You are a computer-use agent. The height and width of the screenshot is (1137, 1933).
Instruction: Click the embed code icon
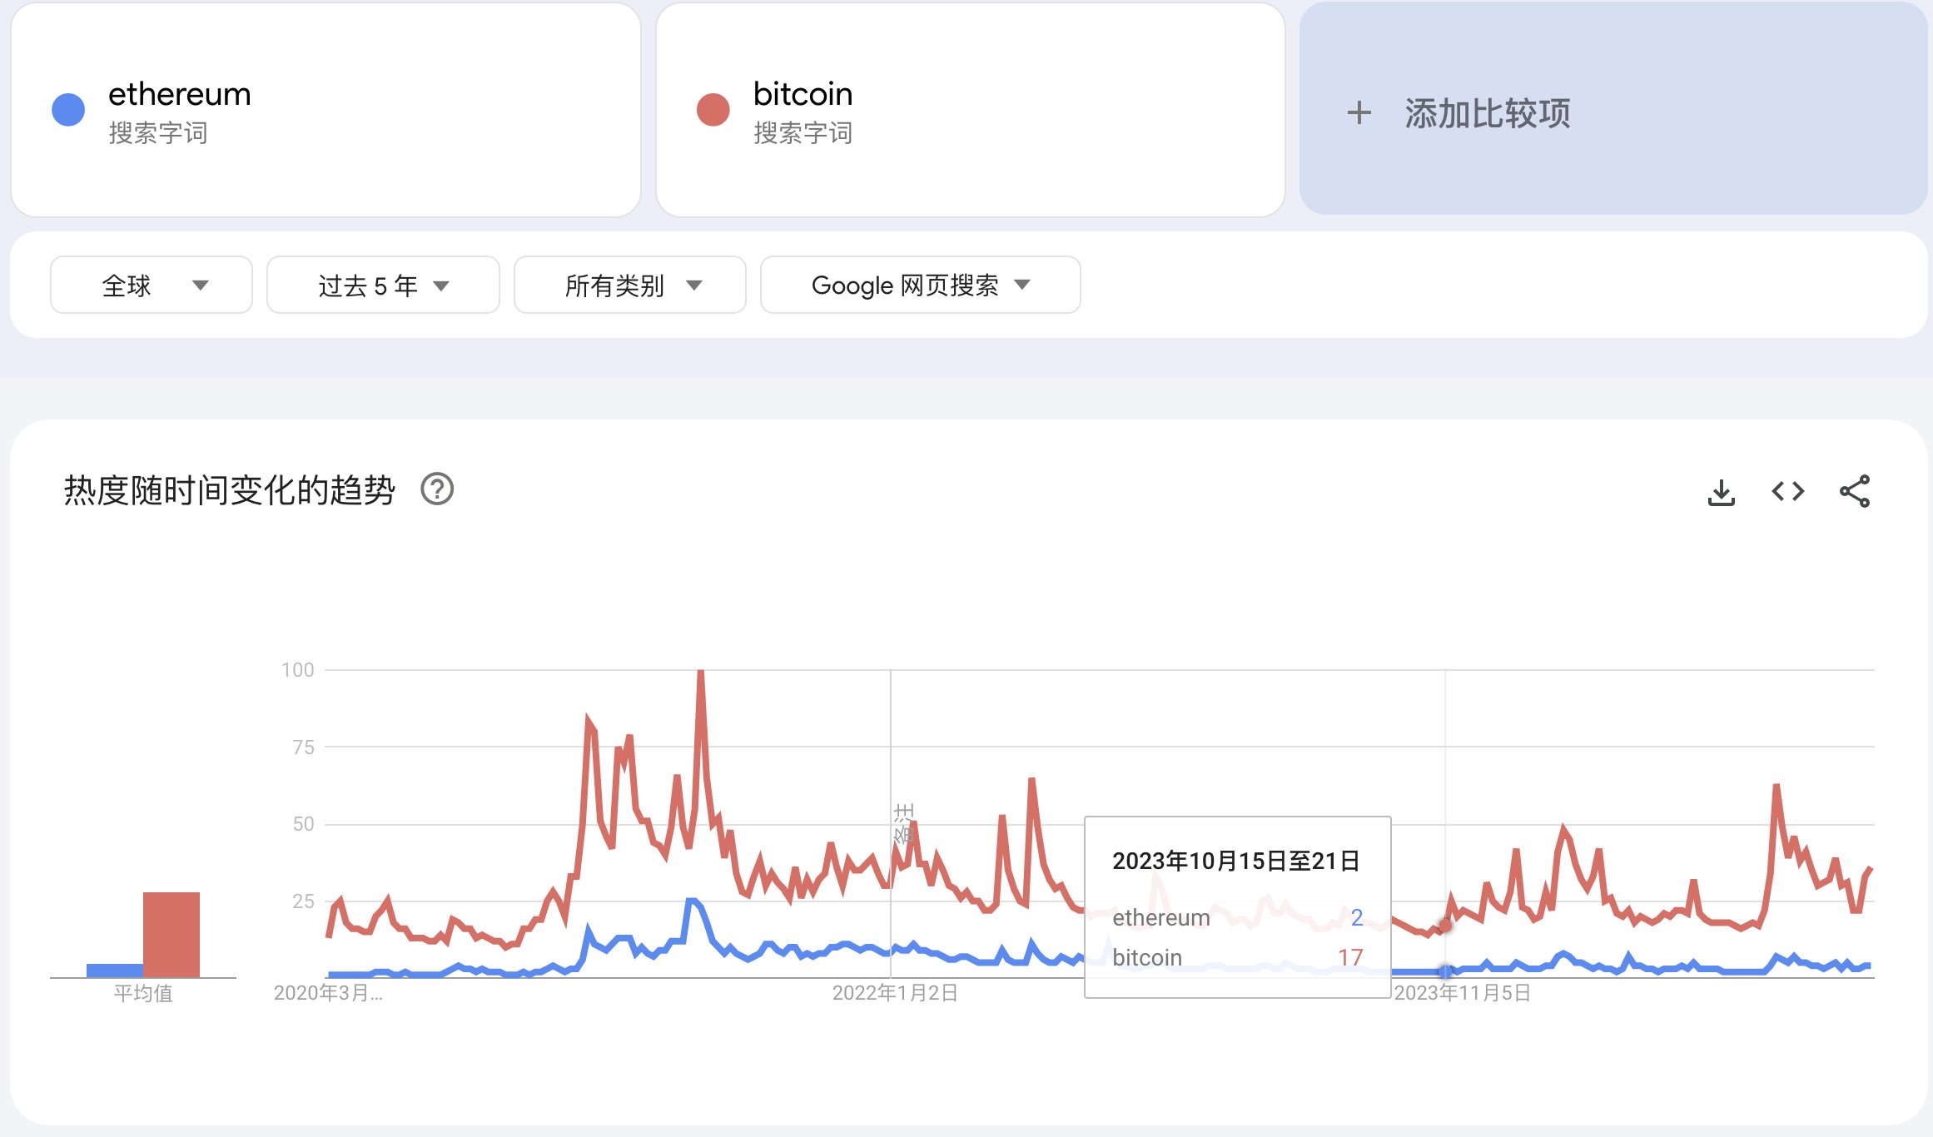(x=1787, y=492)
